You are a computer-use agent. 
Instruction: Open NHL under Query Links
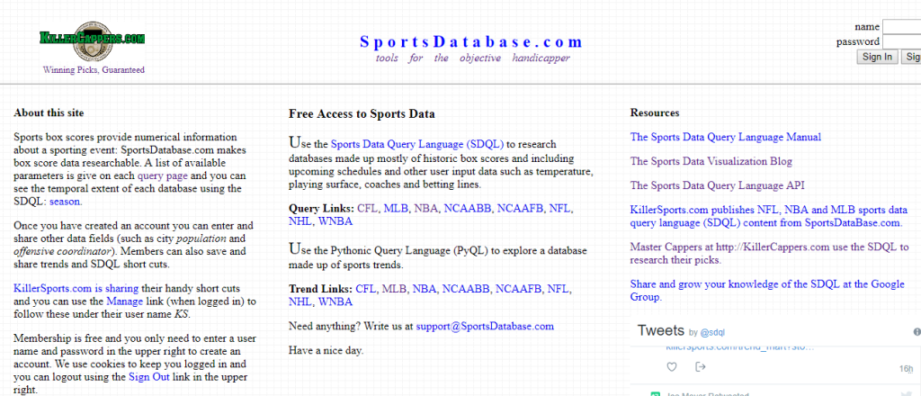click(300, 221)
